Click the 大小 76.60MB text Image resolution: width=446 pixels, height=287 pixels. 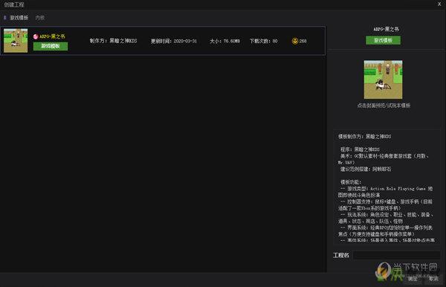(224, 41)
